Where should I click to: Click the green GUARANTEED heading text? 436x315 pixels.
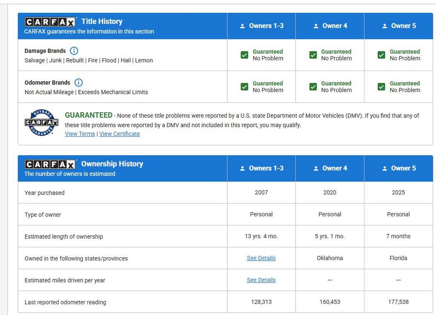[89, 115]
